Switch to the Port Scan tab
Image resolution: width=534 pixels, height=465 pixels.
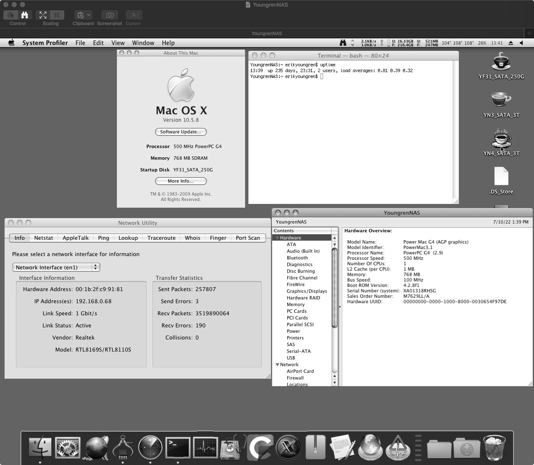[248, 238]
